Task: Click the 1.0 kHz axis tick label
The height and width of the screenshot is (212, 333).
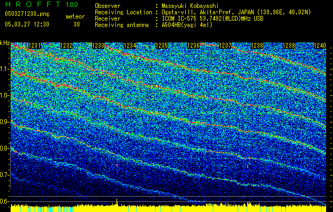Action: [5, 95]
